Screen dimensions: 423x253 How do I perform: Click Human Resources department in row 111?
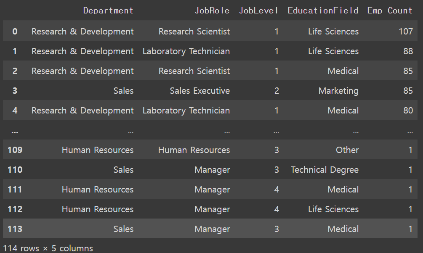click(x=98, y=190)
